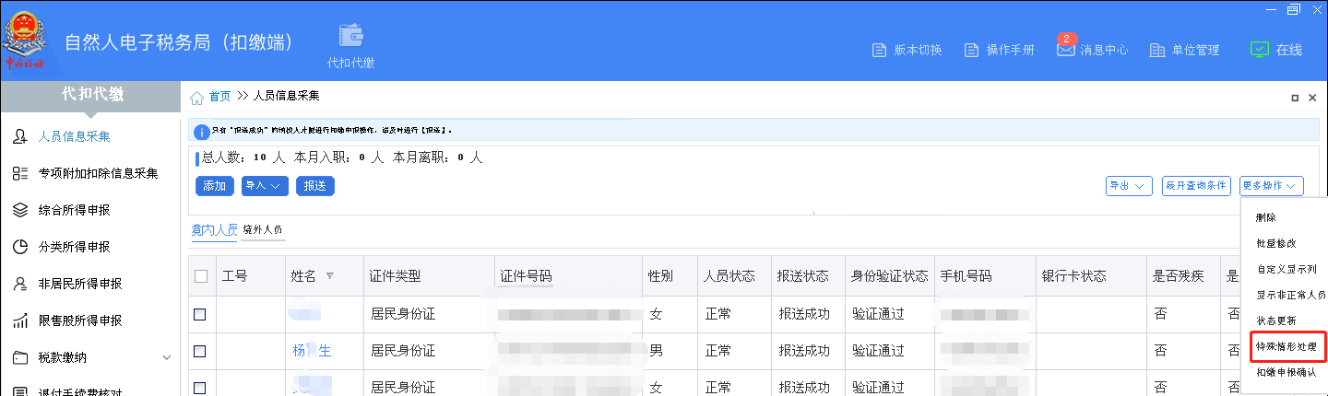Sort by 姓名 column filter arrow
The width and height of the screenshot is (1328, 396).
click(329, 276)
